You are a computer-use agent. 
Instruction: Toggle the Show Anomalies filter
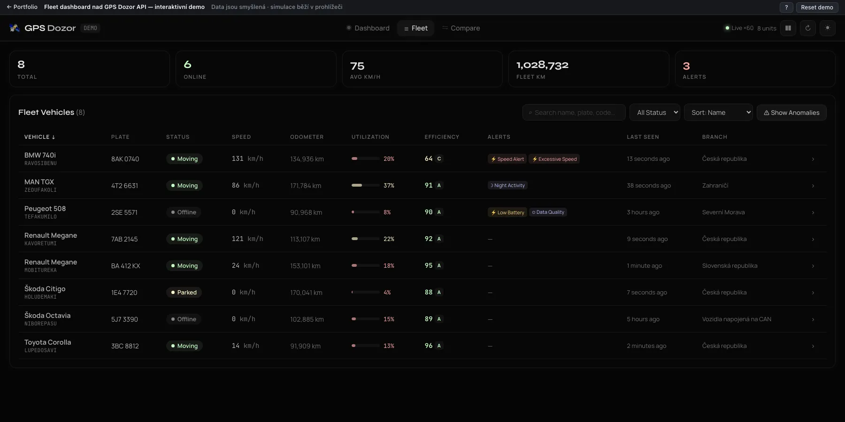pos(791,113)
